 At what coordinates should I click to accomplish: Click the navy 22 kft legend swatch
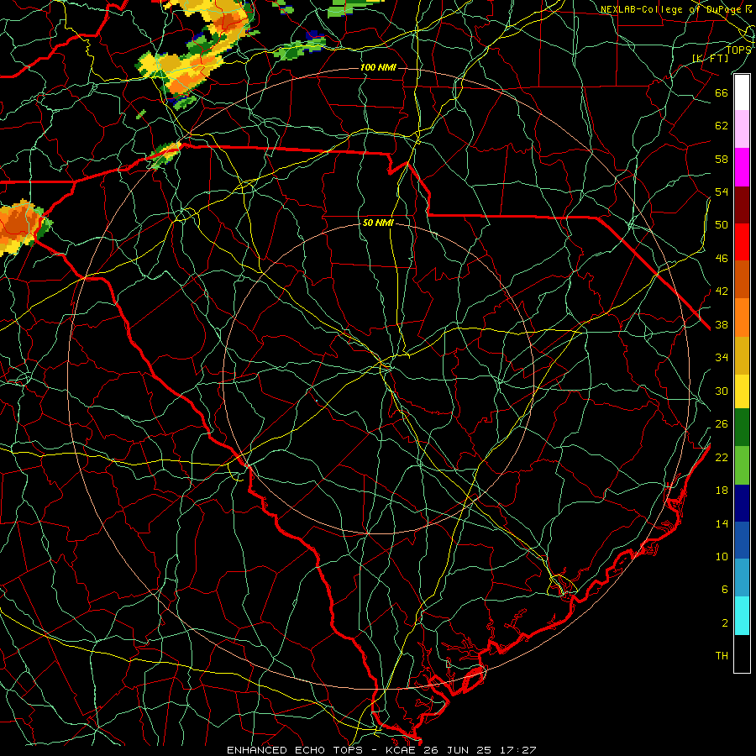(x=742, y=503)
